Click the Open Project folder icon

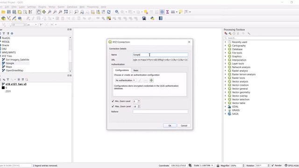click(x=3, y=12)
